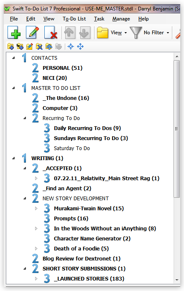Open the File menu
The image size is (184, 291).
click(14, 19)
